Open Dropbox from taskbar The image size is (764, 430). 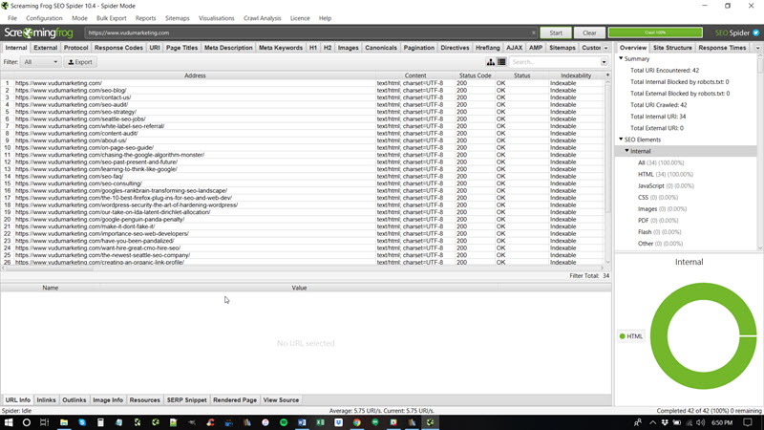[x=339, y=422]
